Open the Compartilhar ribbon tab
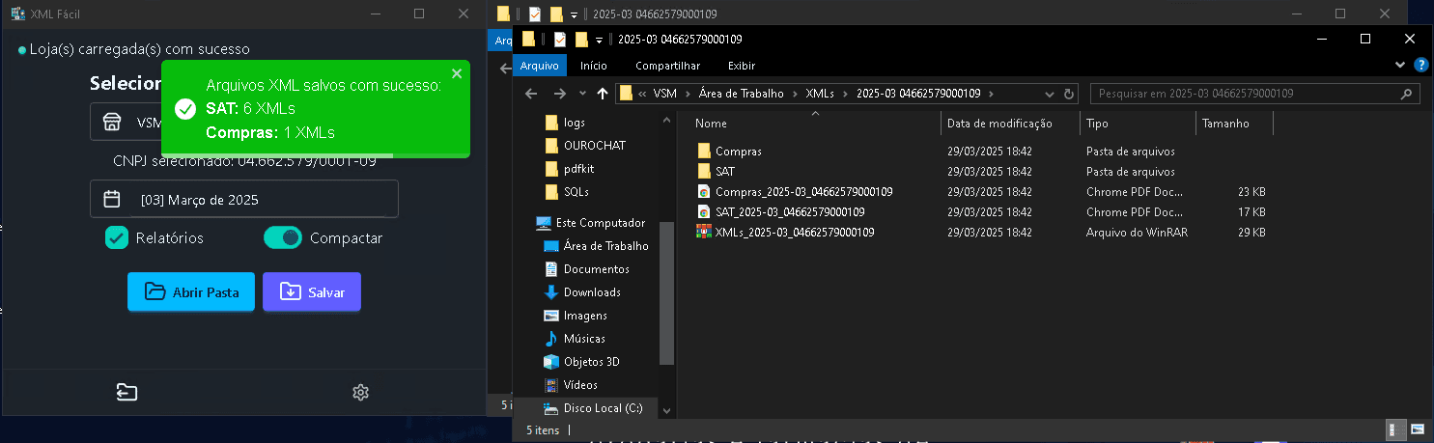Screen dimensions: 1434x443 667,66
